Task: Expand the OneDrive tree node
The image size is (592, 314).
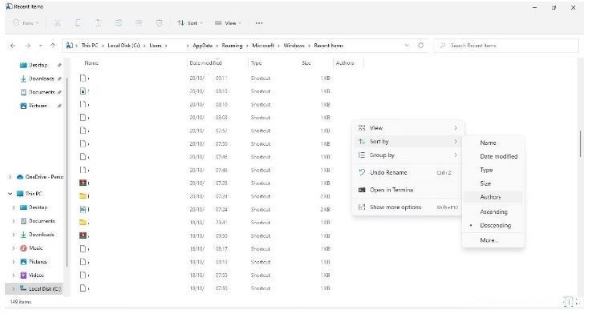Action: click(10, 177)
